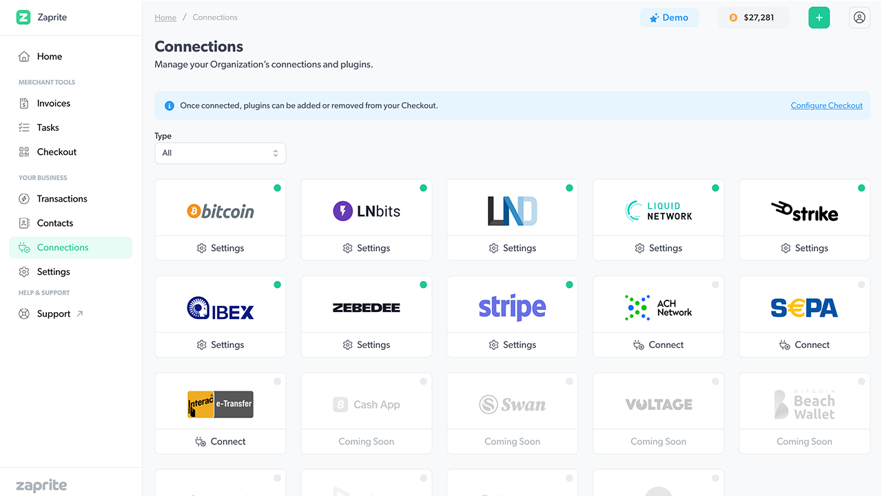Click the Bitcoin logo card
Image resolution: width=882 pixels, height=496 pixels.
click(220, 211)
